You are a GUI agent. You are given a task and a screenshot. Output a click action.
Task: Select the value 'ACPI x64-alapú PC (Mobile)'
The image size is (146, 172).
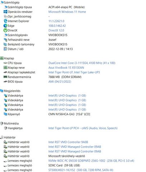pos(66,7)
